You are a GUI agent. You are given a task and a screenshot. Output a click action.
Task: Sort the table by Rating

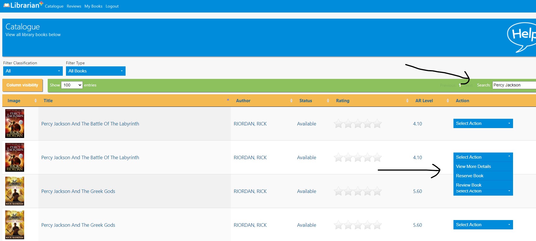[x=343, y=101]
